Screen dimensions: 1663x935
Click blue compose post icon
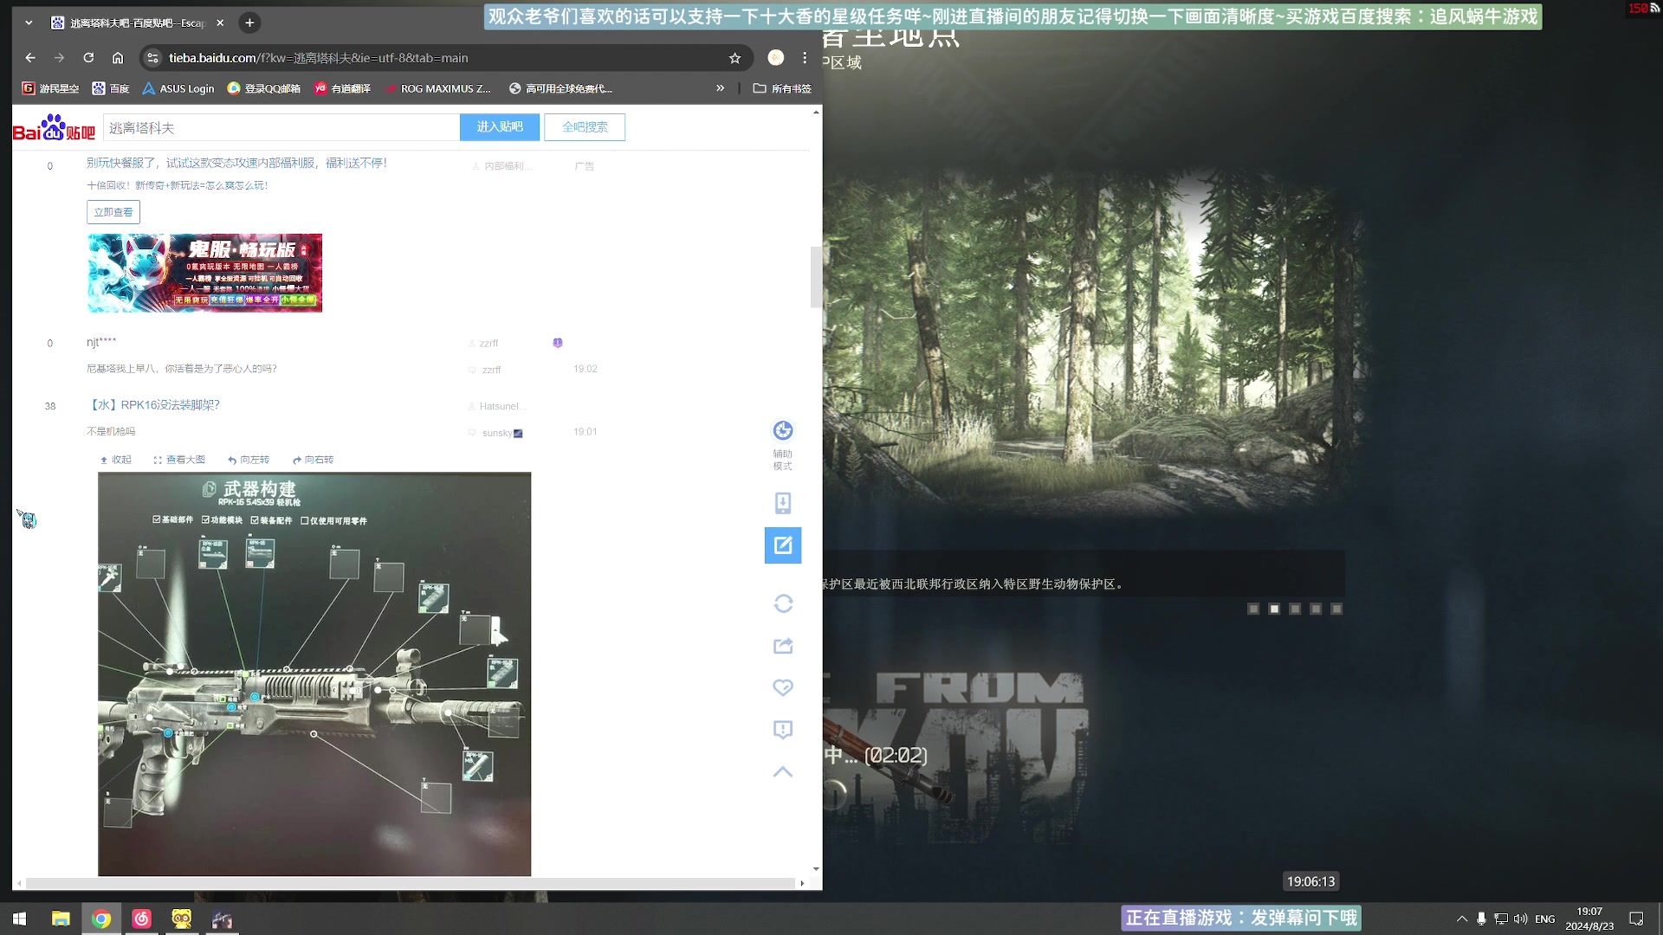(783, 545)
